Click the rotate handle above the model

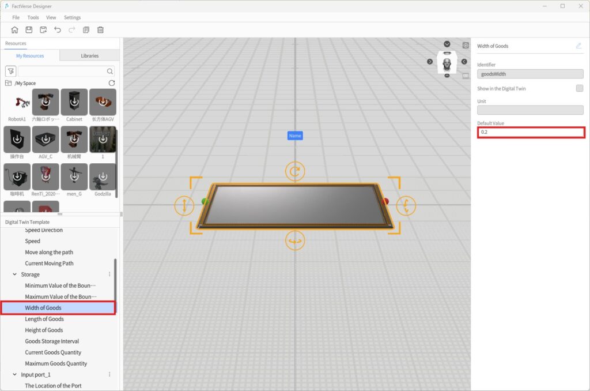click(295, 171)
